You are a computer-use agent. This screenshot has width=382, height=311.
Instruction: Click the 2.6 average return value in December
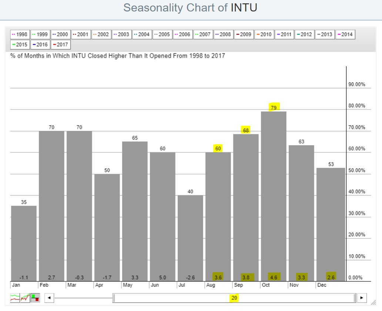click(x=331, y=277)
